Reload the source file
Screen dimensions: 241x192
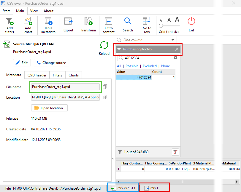(x=104, y=47)
